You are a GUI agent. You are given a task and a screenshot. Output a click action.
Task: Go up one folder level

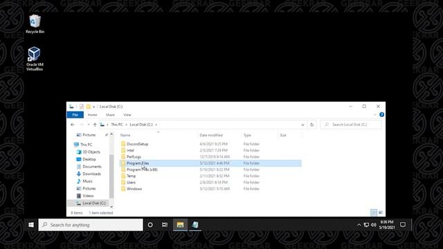pos(95,124)
